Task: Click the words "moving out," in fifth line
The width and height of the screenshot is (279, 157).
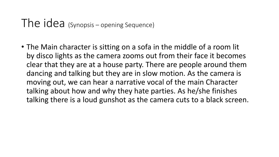Action: click(x=46, y=82)
